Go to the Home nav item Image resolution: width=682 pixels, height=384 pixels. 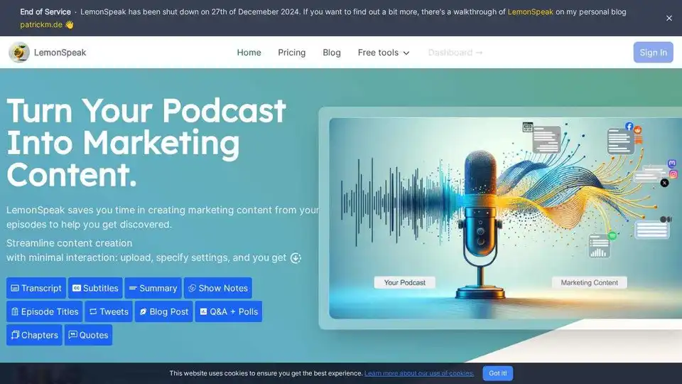coord(249,53)
